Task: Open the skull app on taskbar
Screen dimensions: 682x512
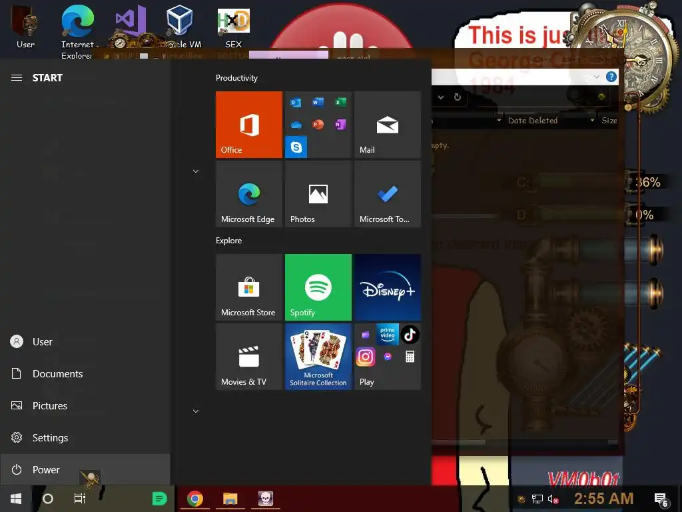Action: (265, 499)
